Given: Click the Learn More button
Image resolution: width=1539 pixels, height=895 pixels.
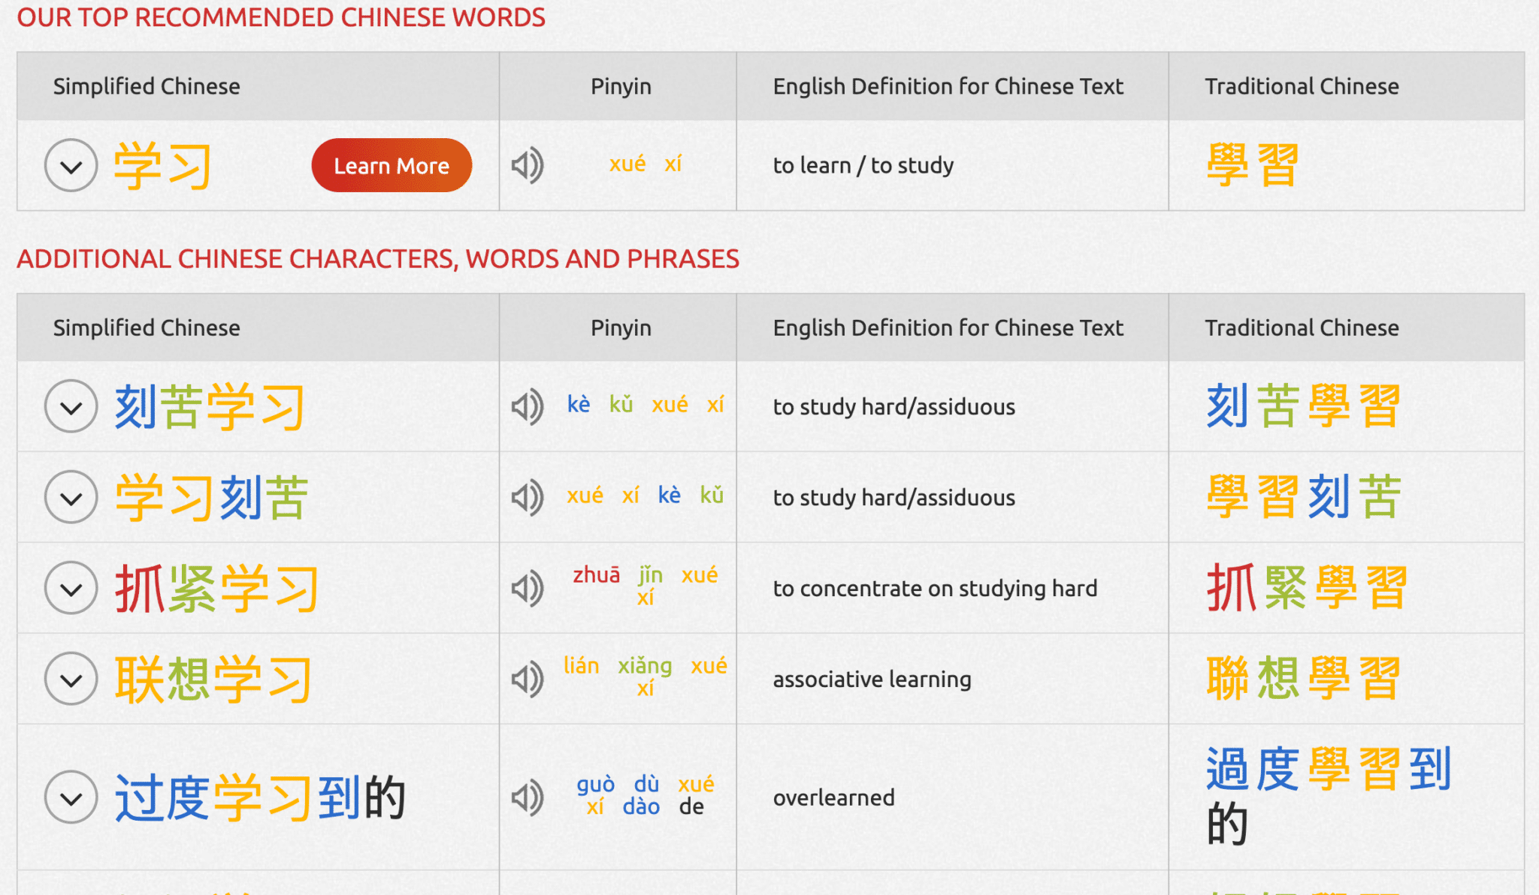Looking at the screenshot, I should point(391,165).
